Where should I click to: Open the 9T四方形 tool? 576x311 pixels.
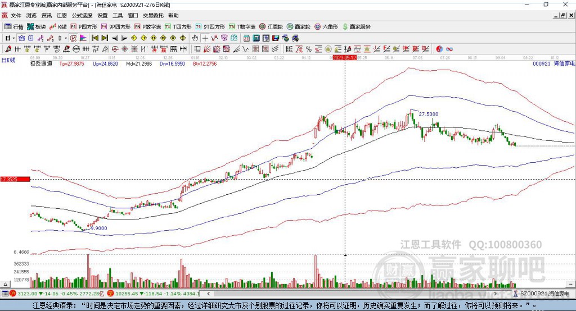[x=210, y=27]
